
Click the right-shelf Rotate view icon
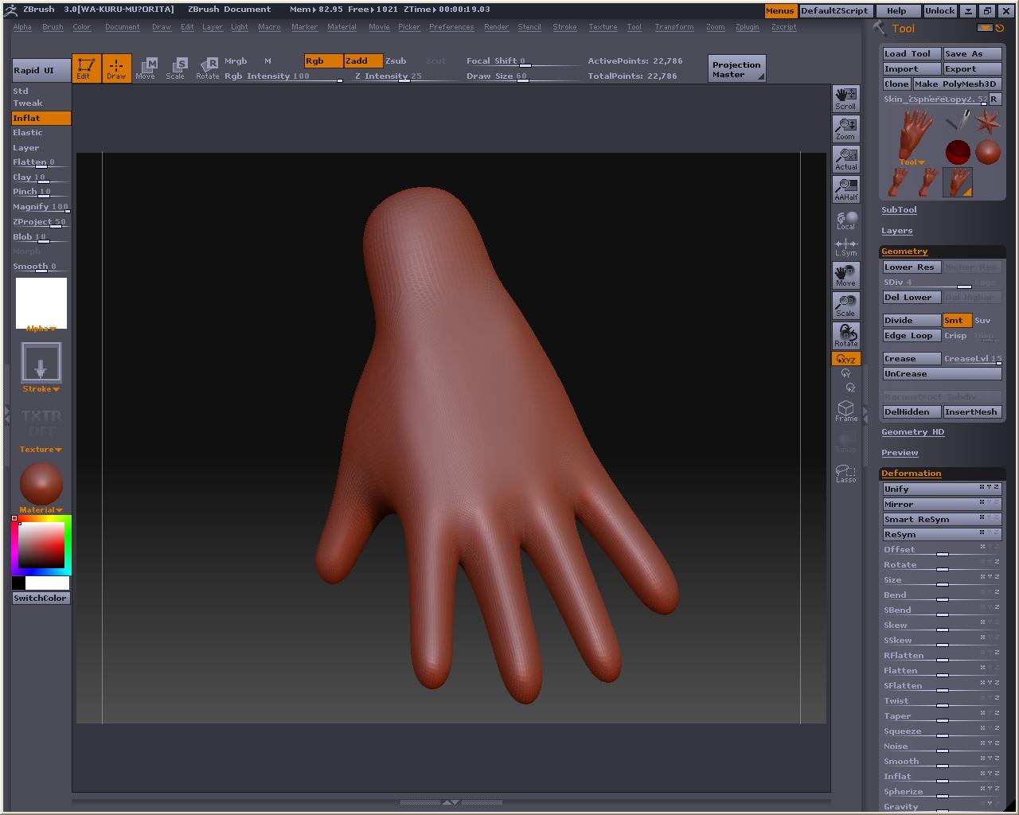coord(845,336)
